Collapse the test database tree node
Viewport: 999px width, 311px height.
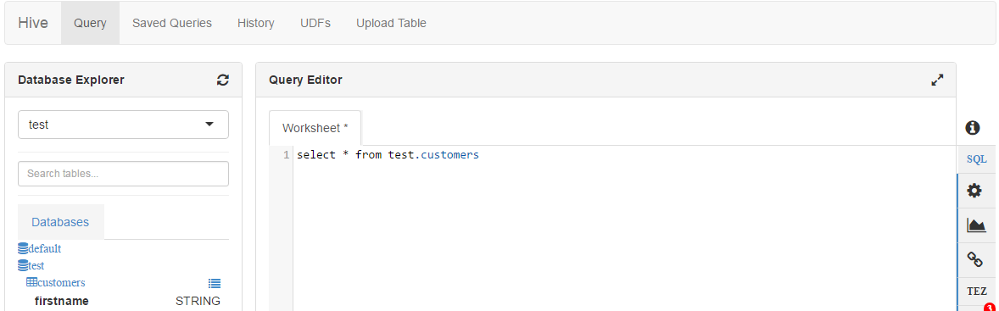click(x=31, y=265)
